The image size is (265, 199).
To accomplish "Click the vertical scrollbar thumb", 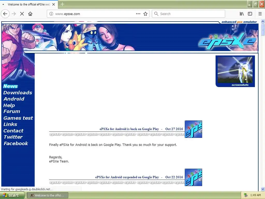I will pos(263,30).
